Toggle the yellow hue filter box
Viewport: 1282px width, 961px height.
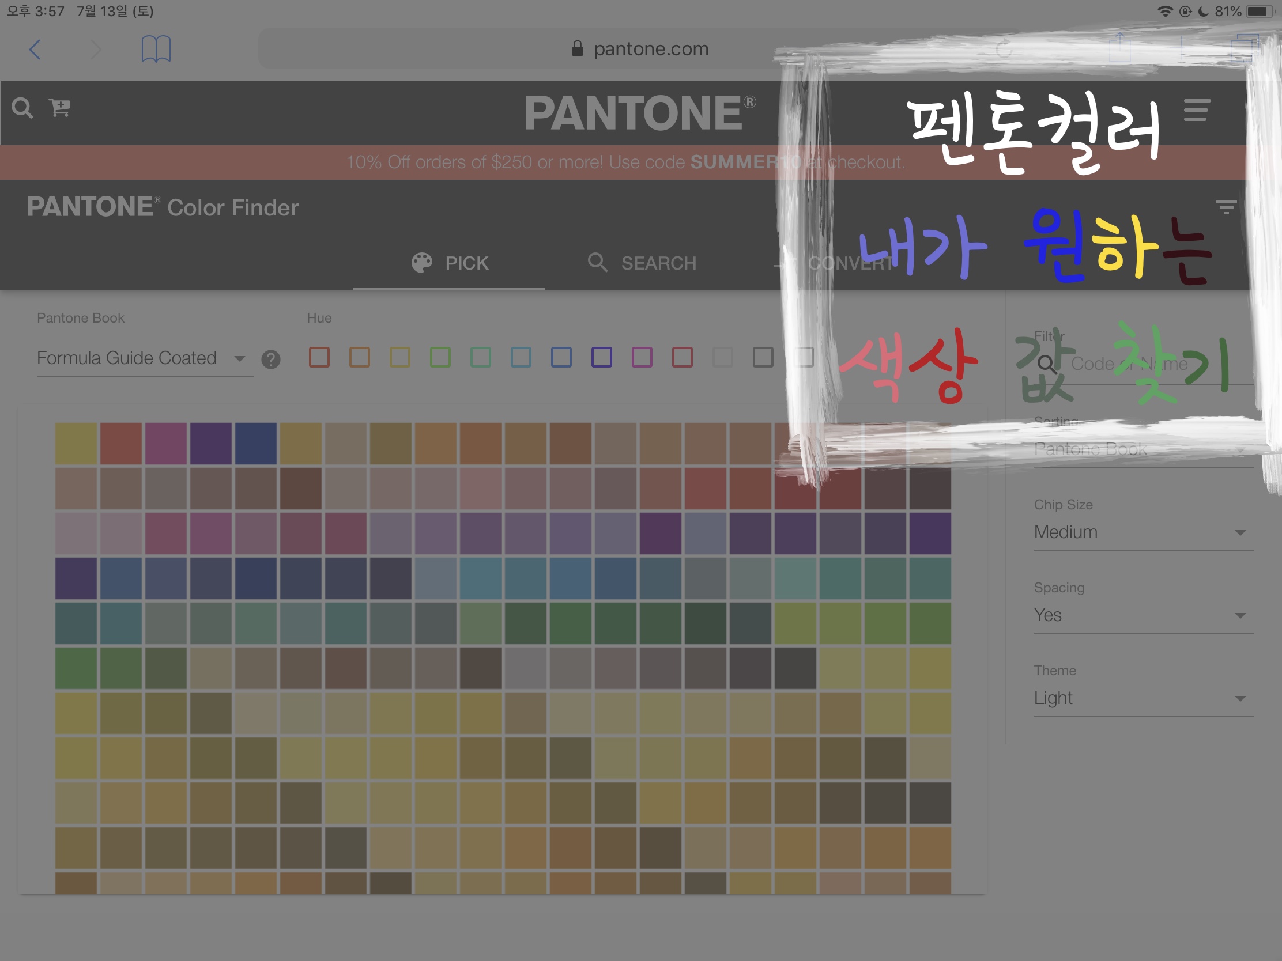pyautogui.click(x=400, y=357)
